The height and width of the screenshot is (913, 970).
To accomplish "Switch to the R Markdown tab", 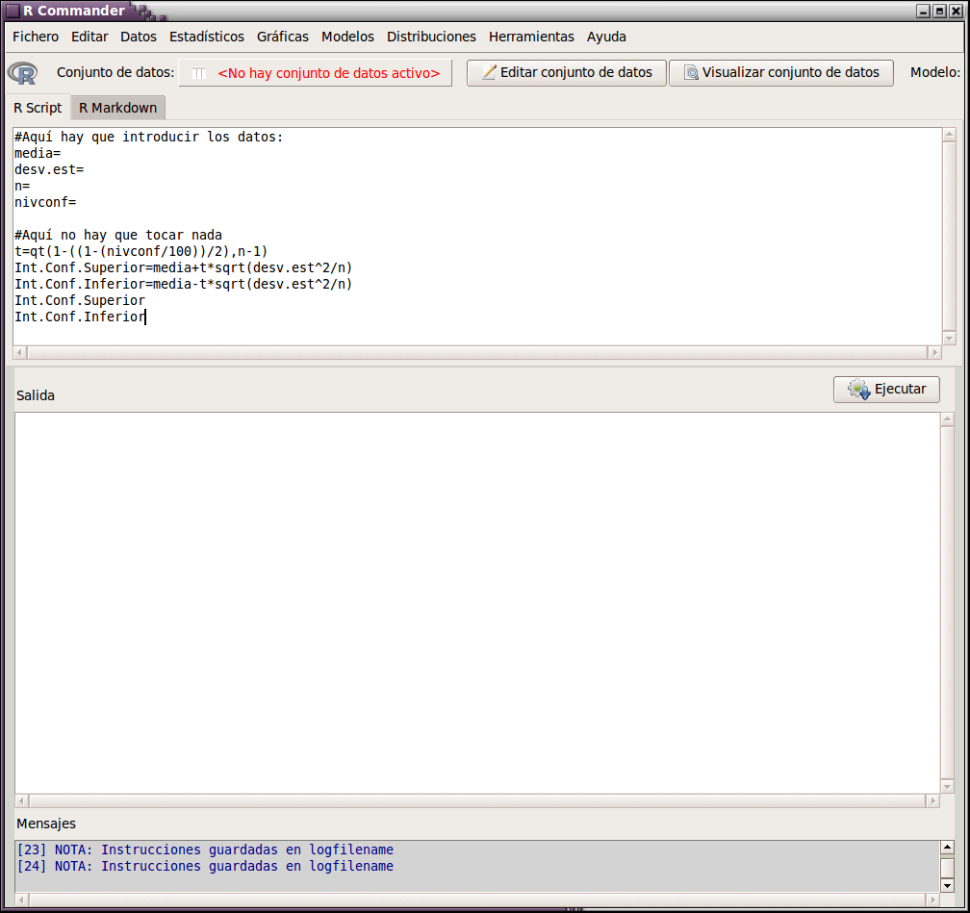I will tap(117, 108).
